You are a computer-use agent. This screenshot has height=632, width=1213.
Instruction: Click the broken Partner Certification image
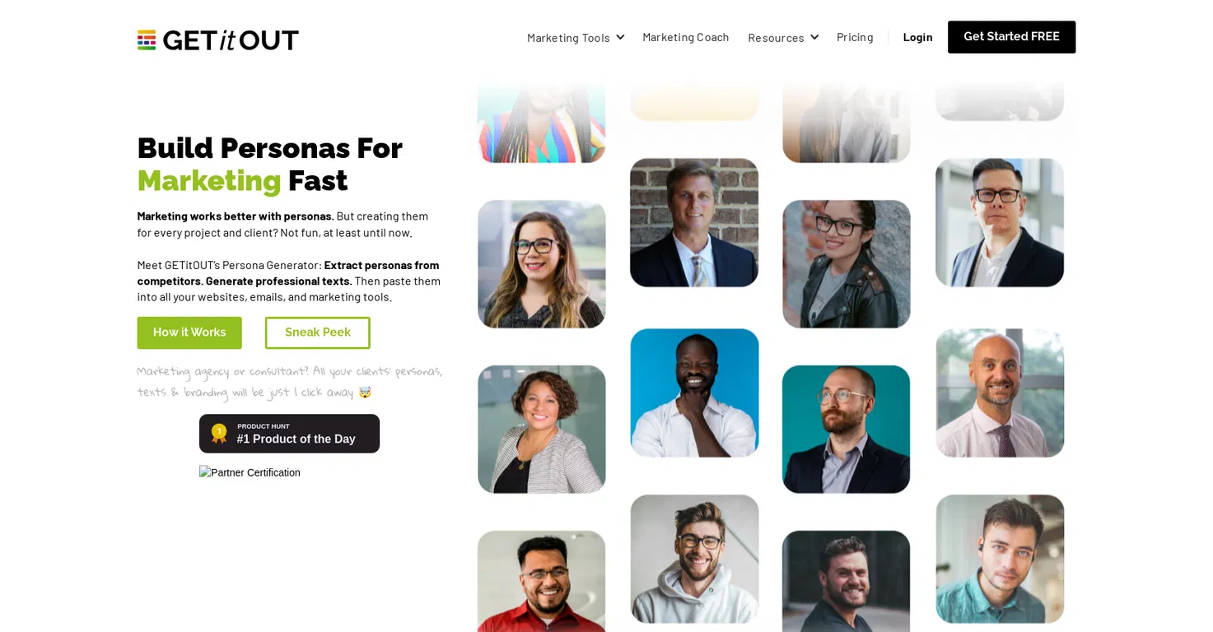[x=250, y=472]
